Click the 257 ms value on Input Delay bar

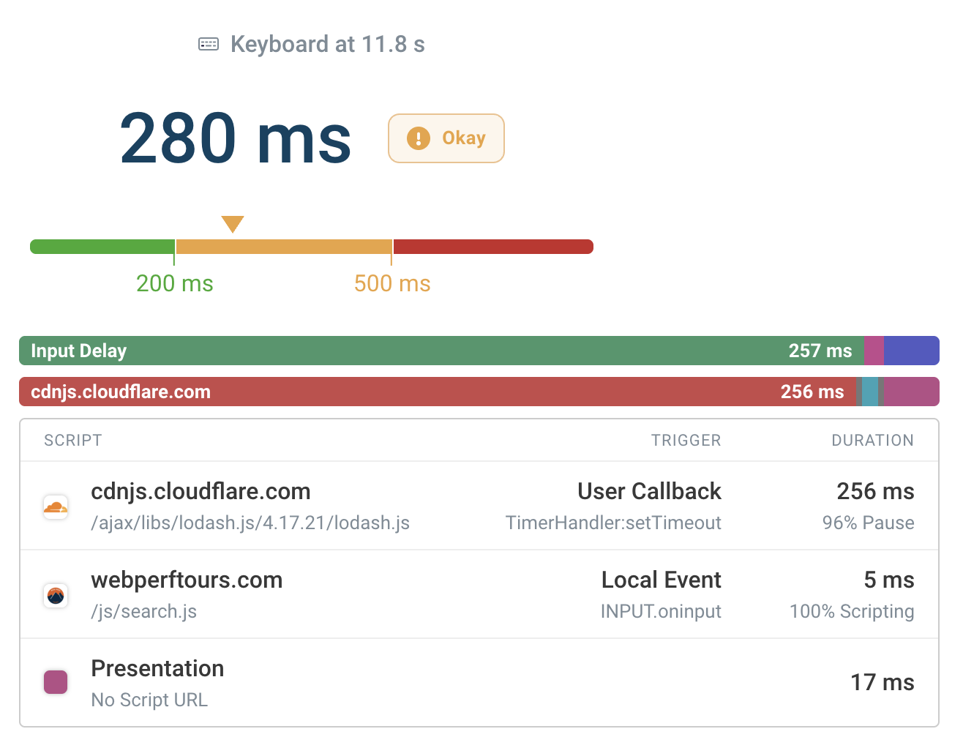820,351
